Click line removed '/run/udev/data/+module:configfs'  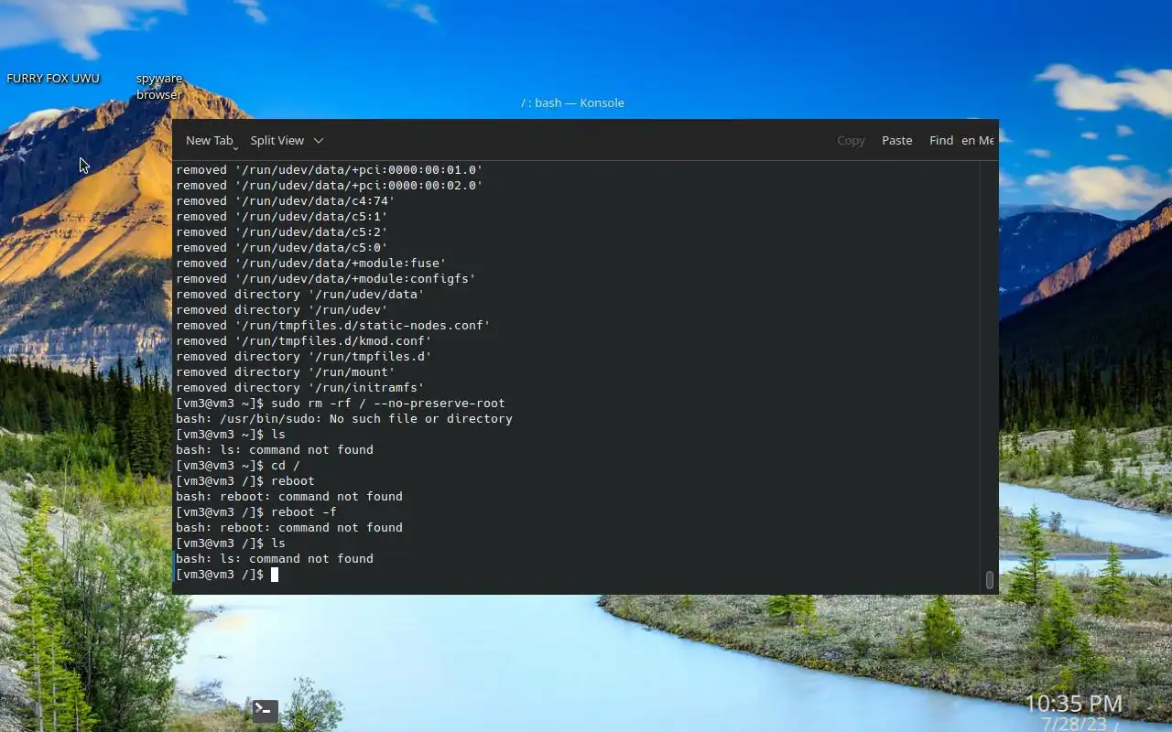coord(326,278)
